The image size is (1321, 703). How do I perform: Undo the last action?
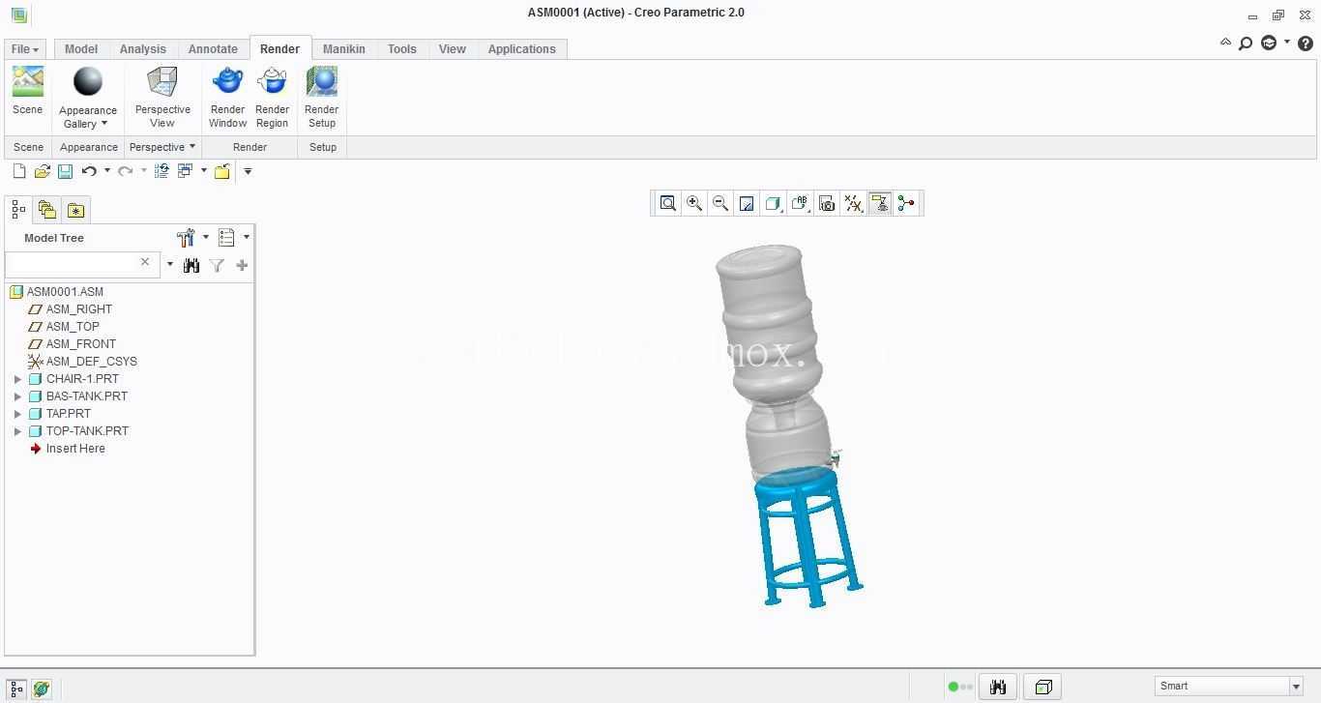point(89,171)
